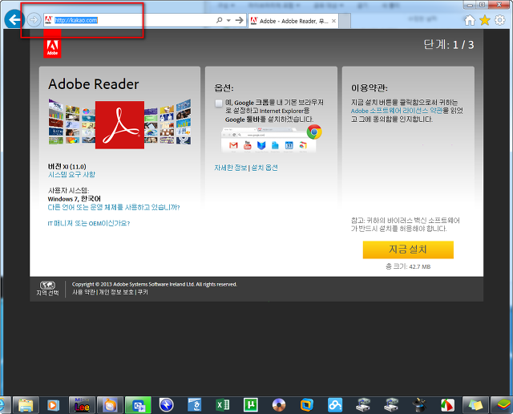Viewport: 513px width, 414px height.
Task: Open Adobe 소프트웨어 라이선스 약관 link
Action: (x=397, y=111)
